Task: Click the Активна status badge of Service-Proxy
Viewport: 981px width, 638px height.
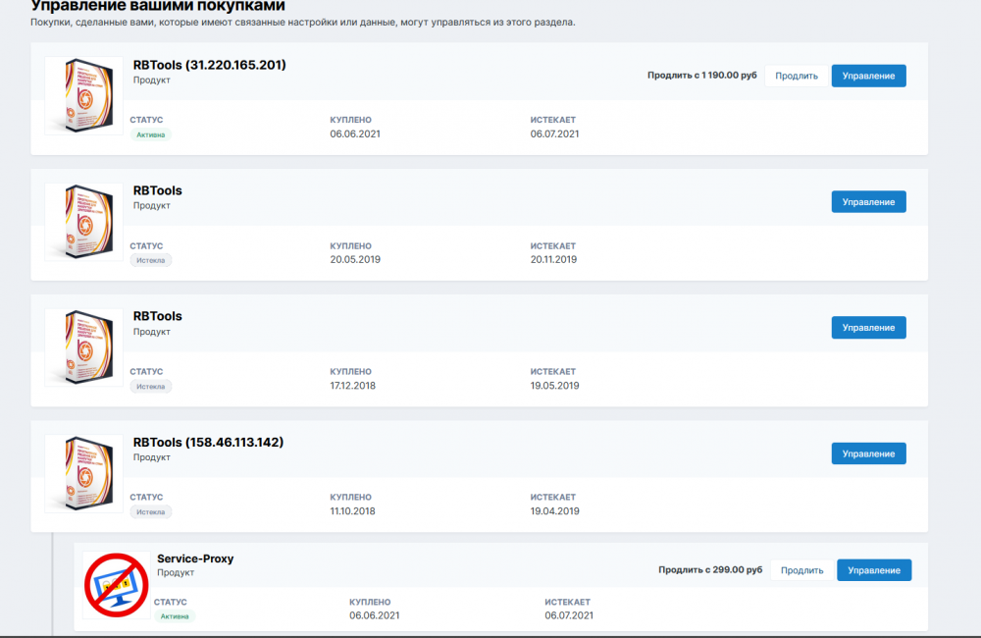Action: click(x=175, y=616)
